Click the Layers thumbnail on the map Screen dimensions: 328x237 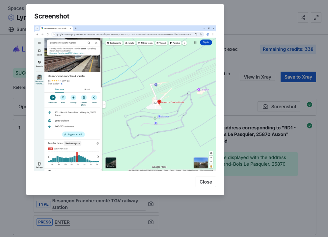[111, 163]
